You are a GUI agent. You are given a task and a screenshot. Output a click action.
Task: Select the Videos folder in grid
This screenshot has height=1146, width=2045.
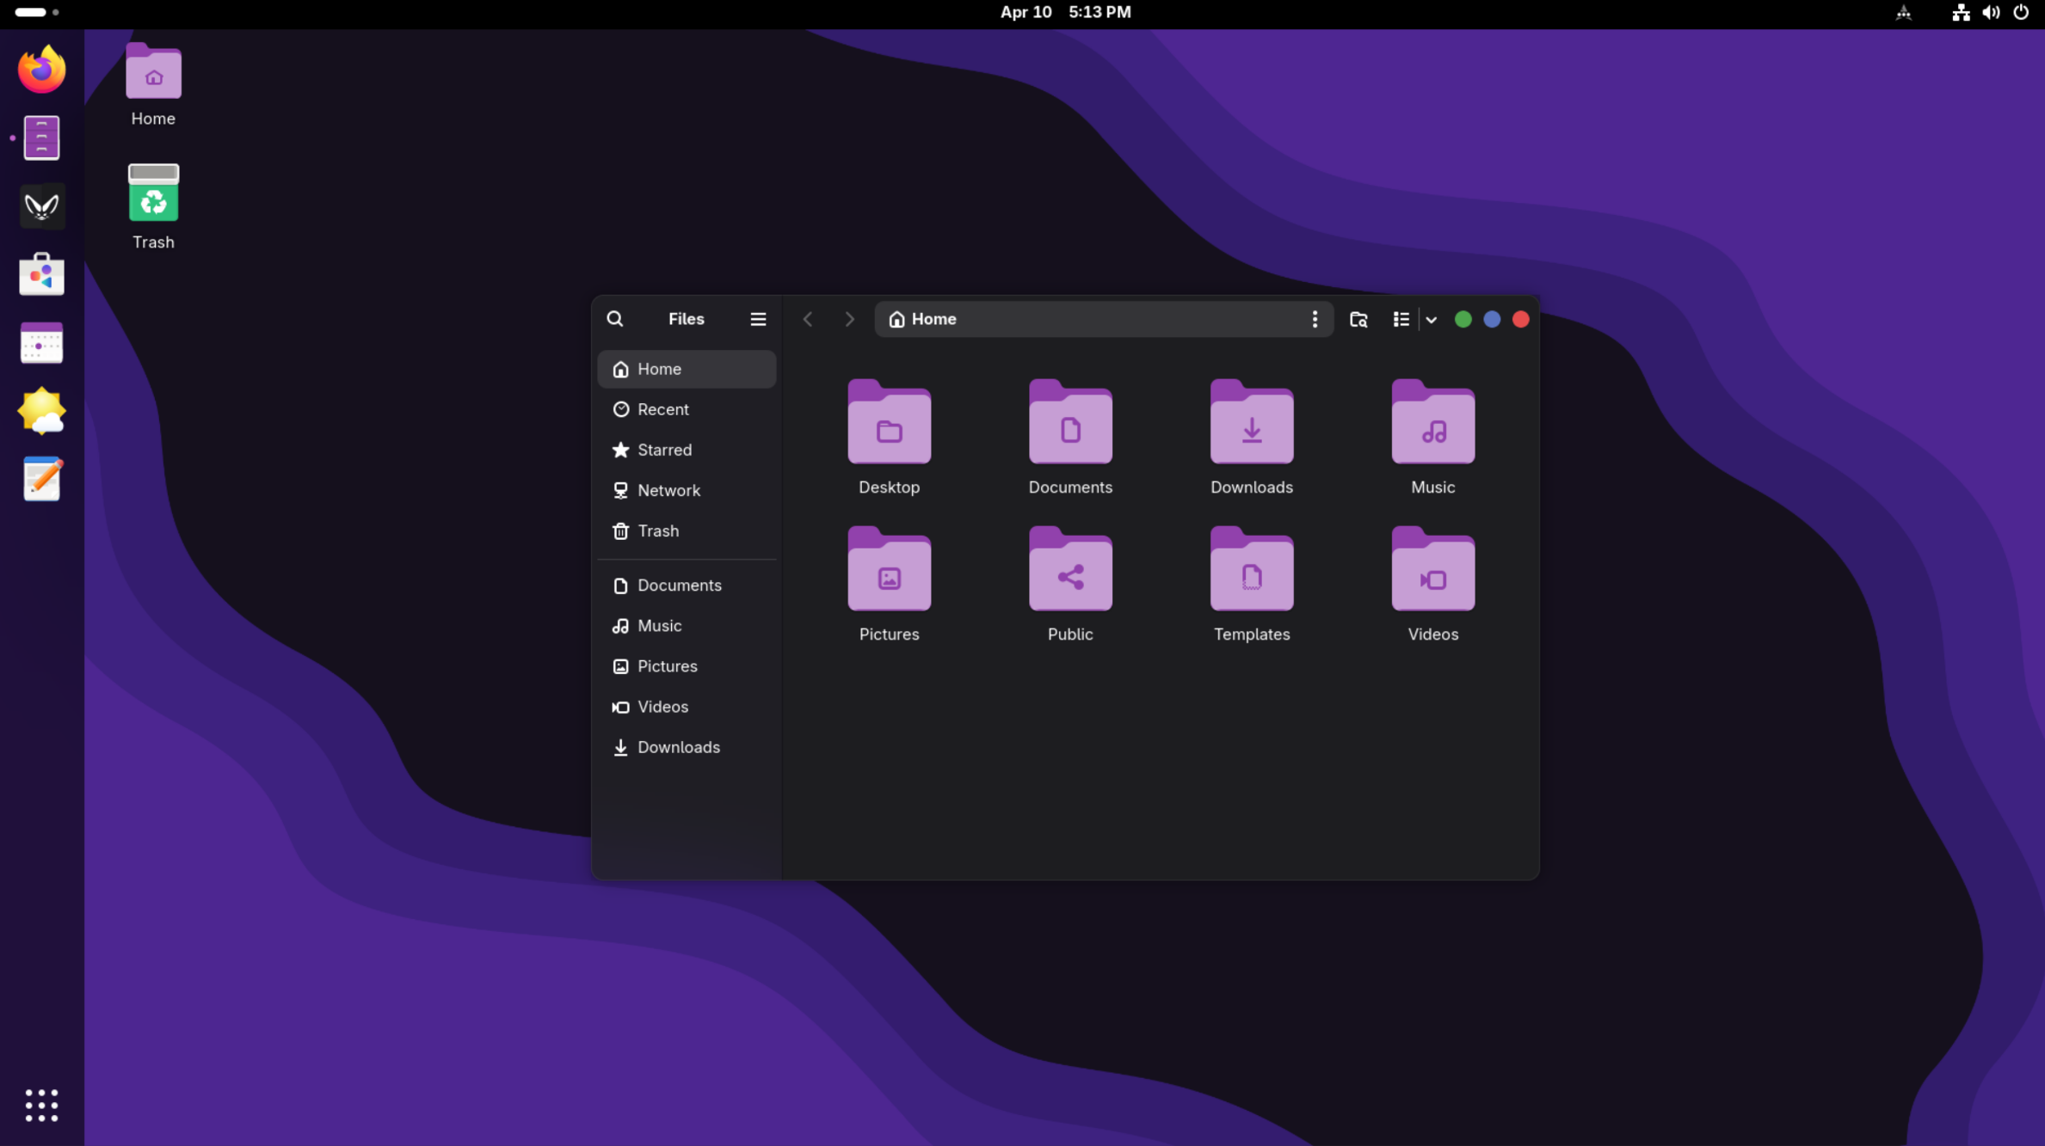tap(1432, 569)
